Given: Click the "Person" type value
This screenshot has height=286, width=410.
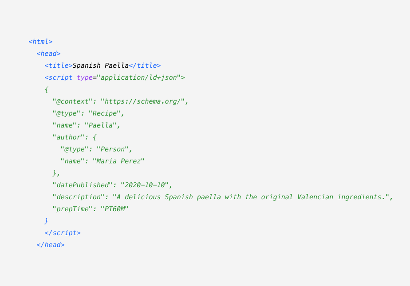Looking at the screenshot, I should click(x=114, y=150).
